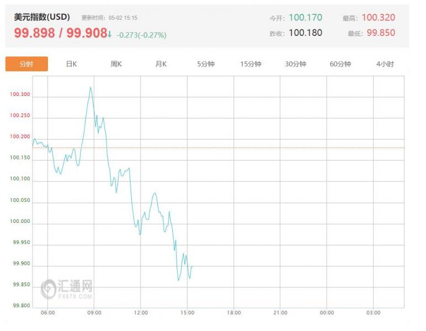426x331 pixels.
Task: Show the 5分钟 interval chart
Action: point(205,64)
